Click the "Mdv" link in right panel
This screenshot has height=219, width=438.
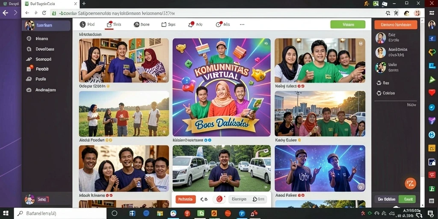tap(411, 105)
